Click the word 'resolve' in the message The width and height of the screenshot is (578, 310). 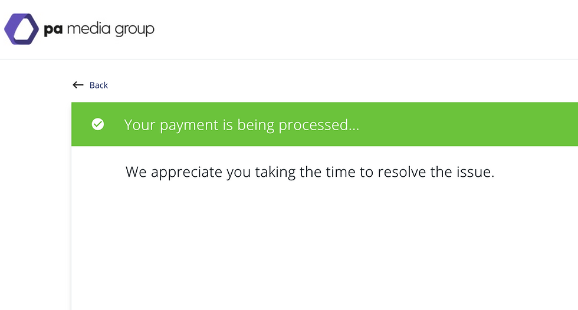(402, 172)
